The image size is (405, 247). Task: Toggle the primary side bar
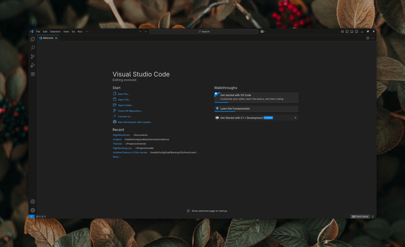click(347, 31)
